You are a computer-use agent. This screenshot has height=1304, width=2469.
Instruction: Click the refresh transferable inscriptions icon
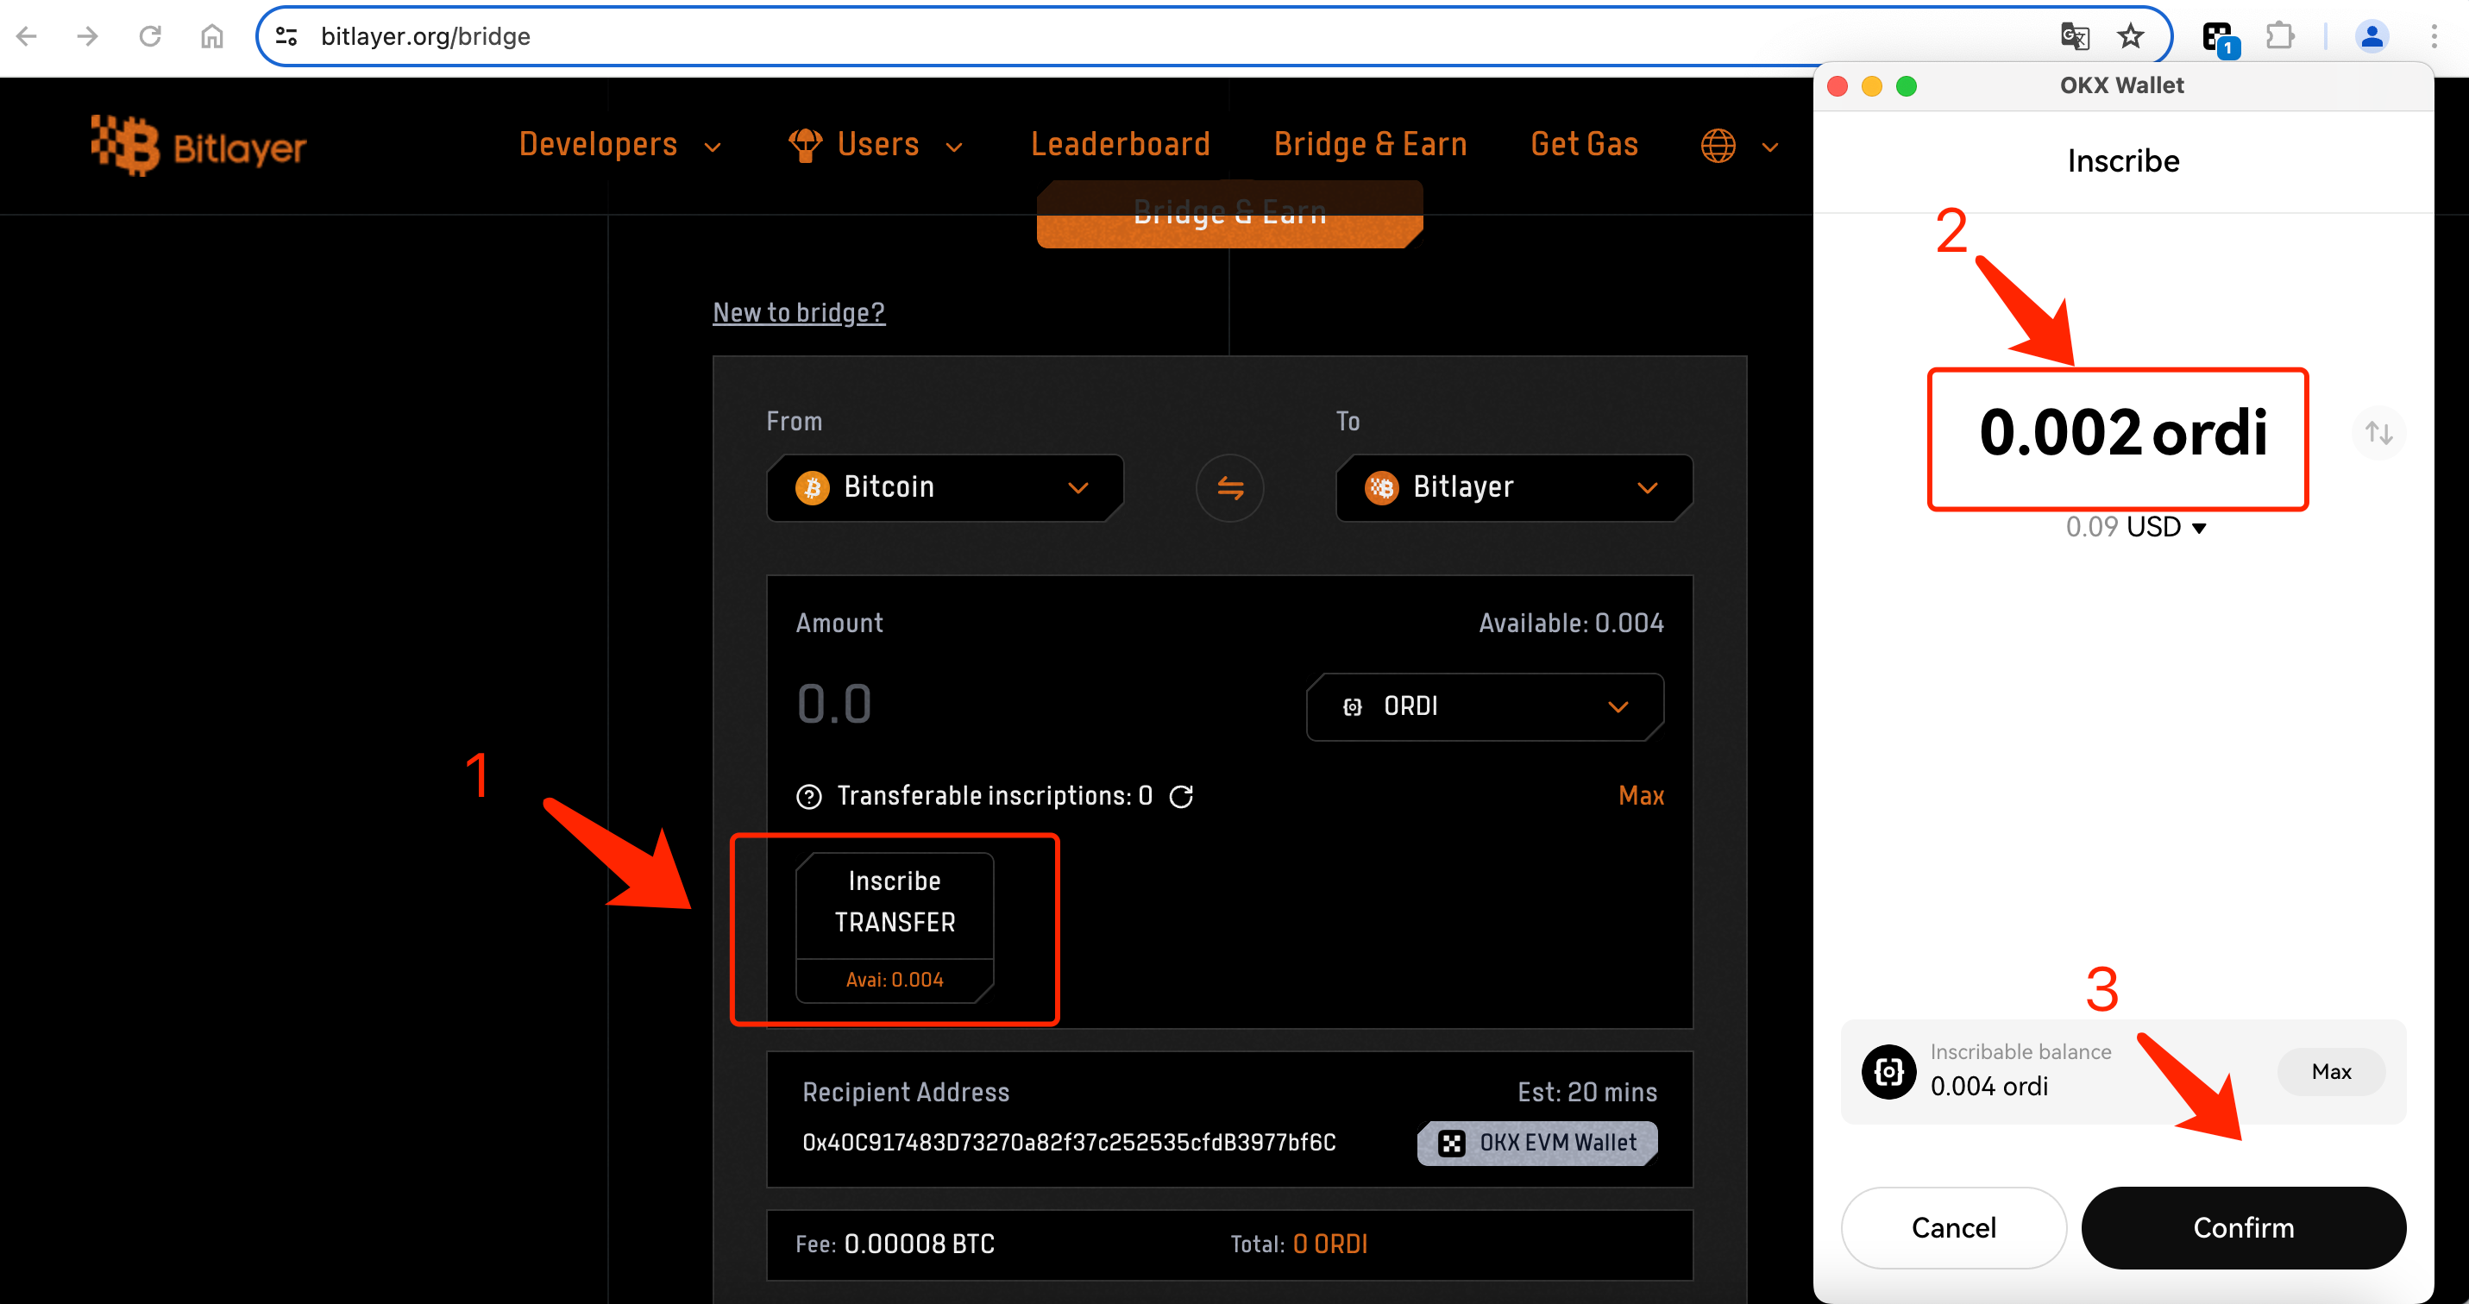click(1181, 796)
